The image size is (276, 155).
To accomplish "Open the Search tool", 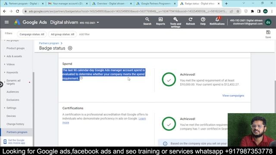I will tap(147, 21).
